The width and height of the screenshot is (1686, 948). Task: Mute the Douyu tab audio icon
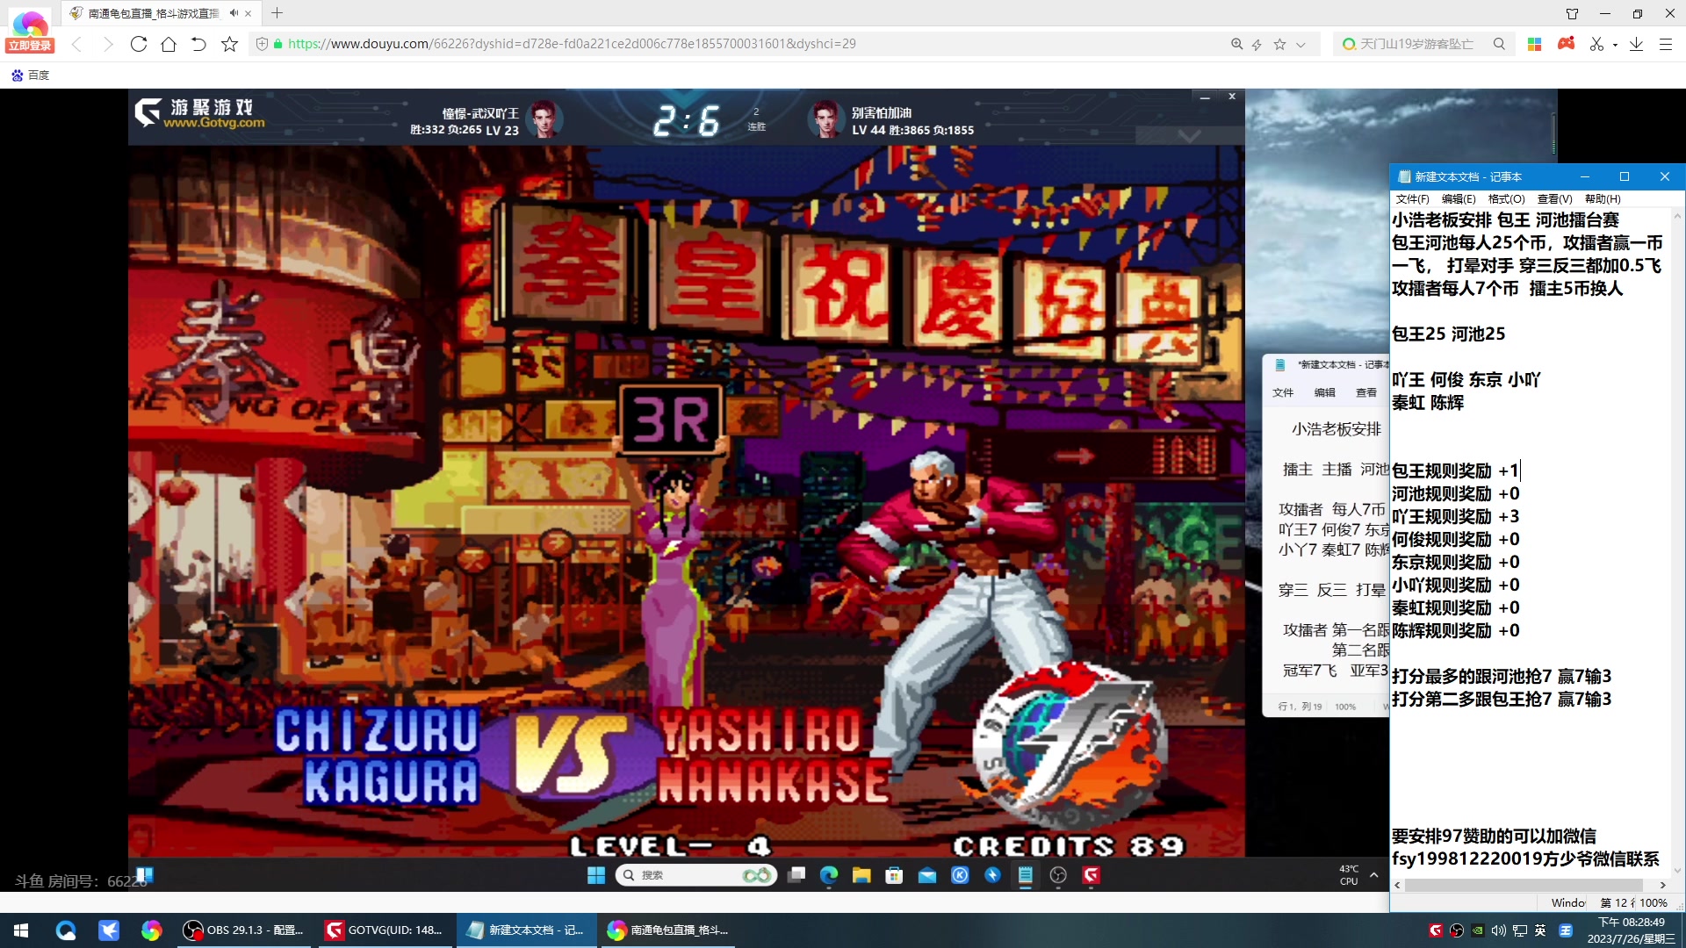point(234,13)
